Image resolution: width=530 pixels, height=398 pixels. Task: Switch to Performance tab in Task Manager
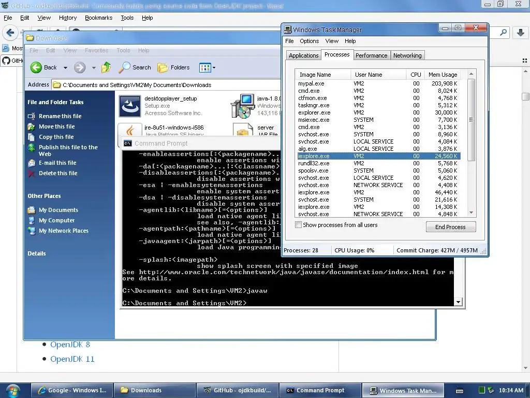coord(372,55)
